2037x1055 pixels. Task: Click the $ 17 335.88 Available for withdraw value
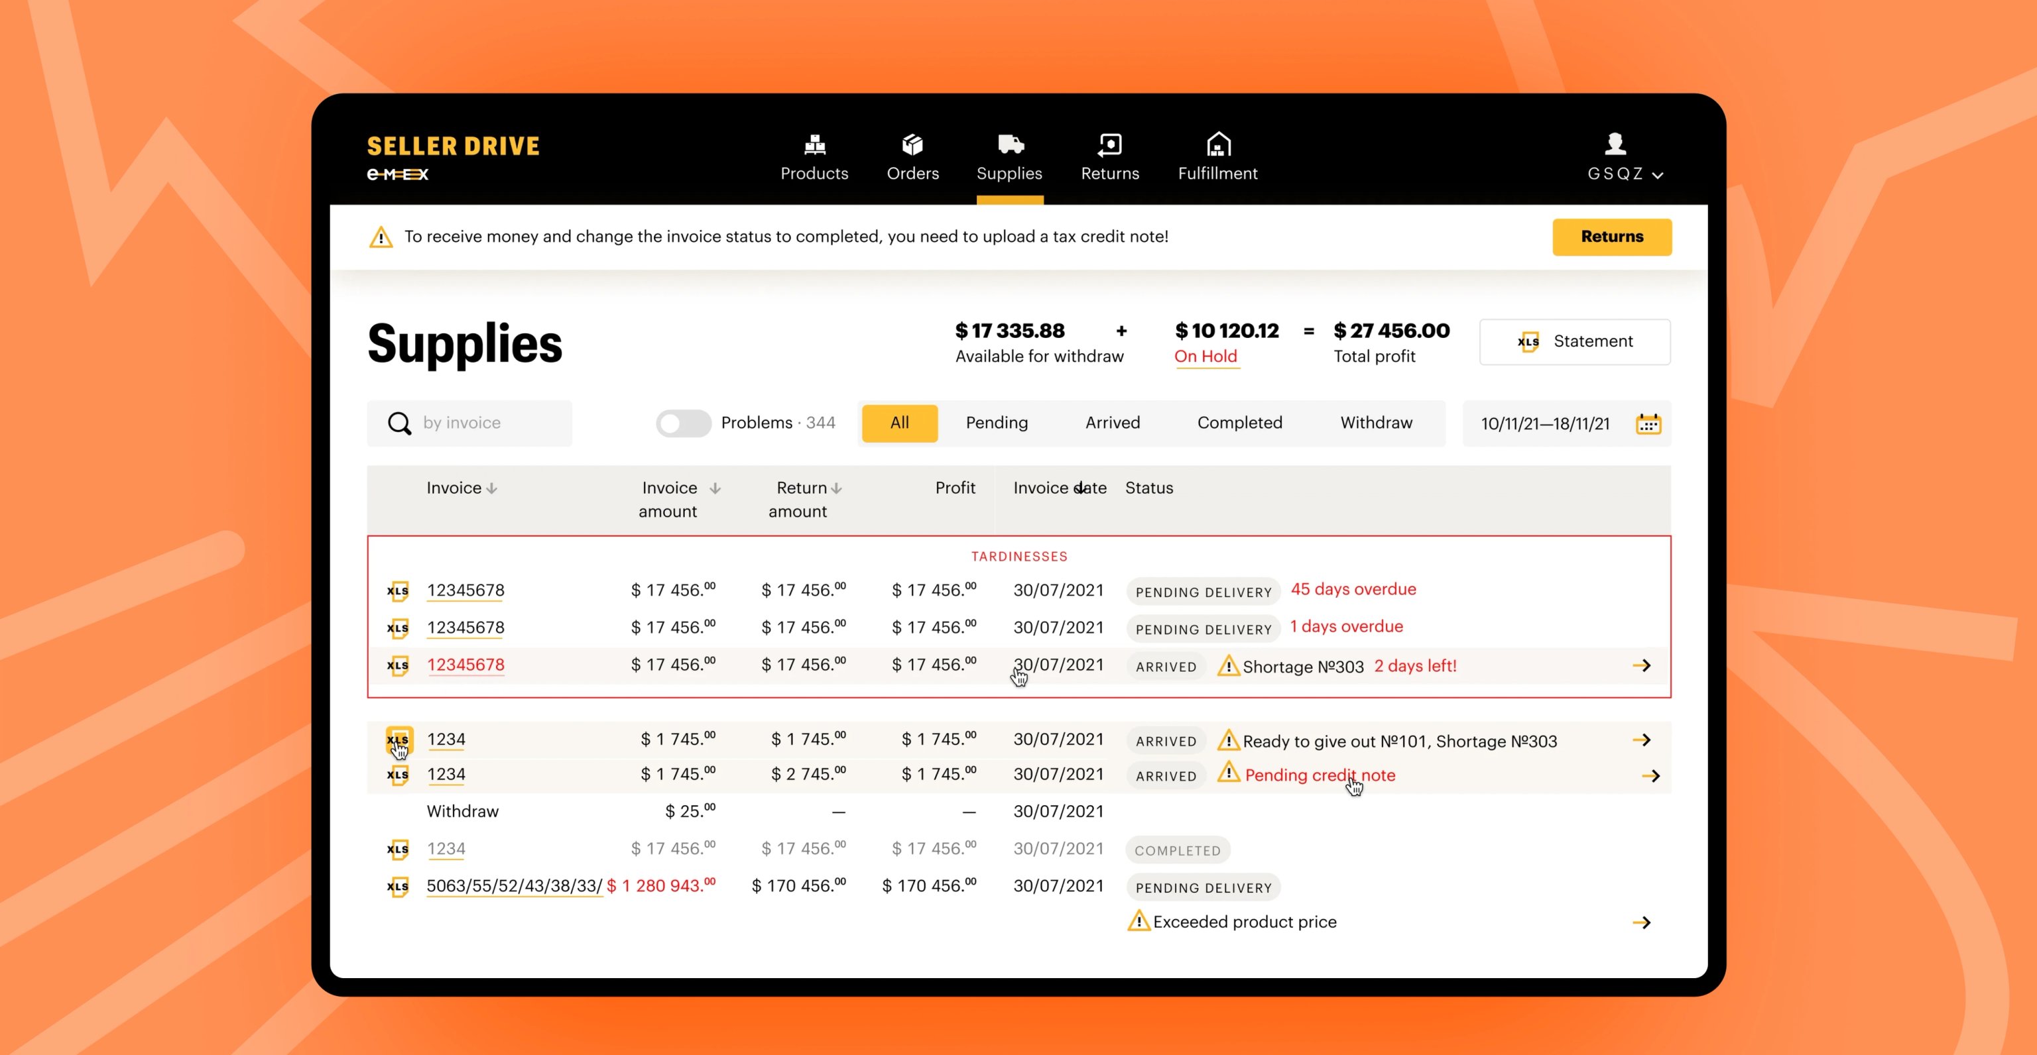coord(1010,330)
